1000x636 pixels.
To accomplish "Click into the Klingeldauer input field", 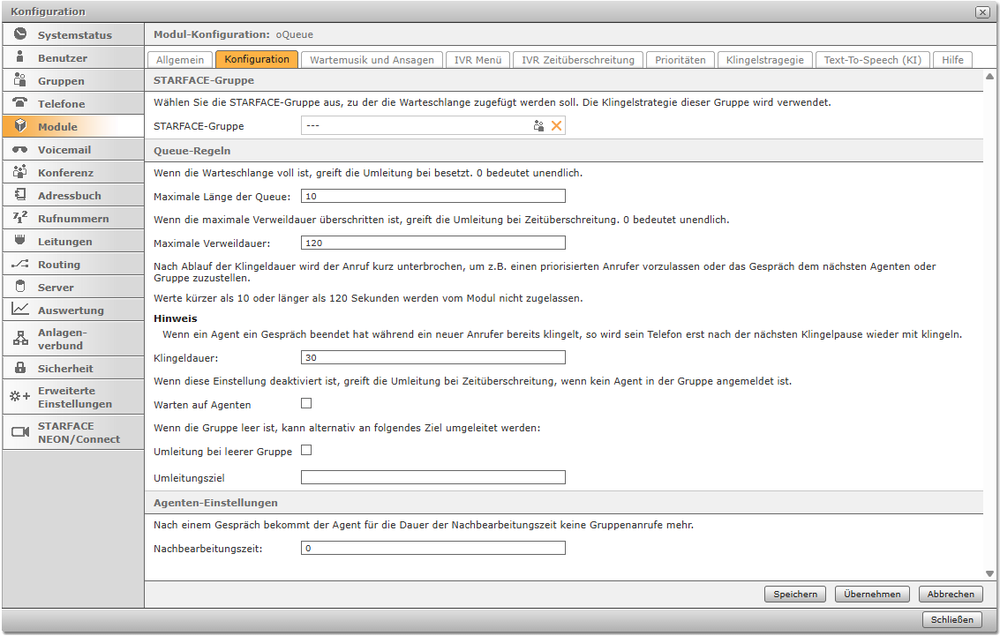I will click(x=432, y=357).
